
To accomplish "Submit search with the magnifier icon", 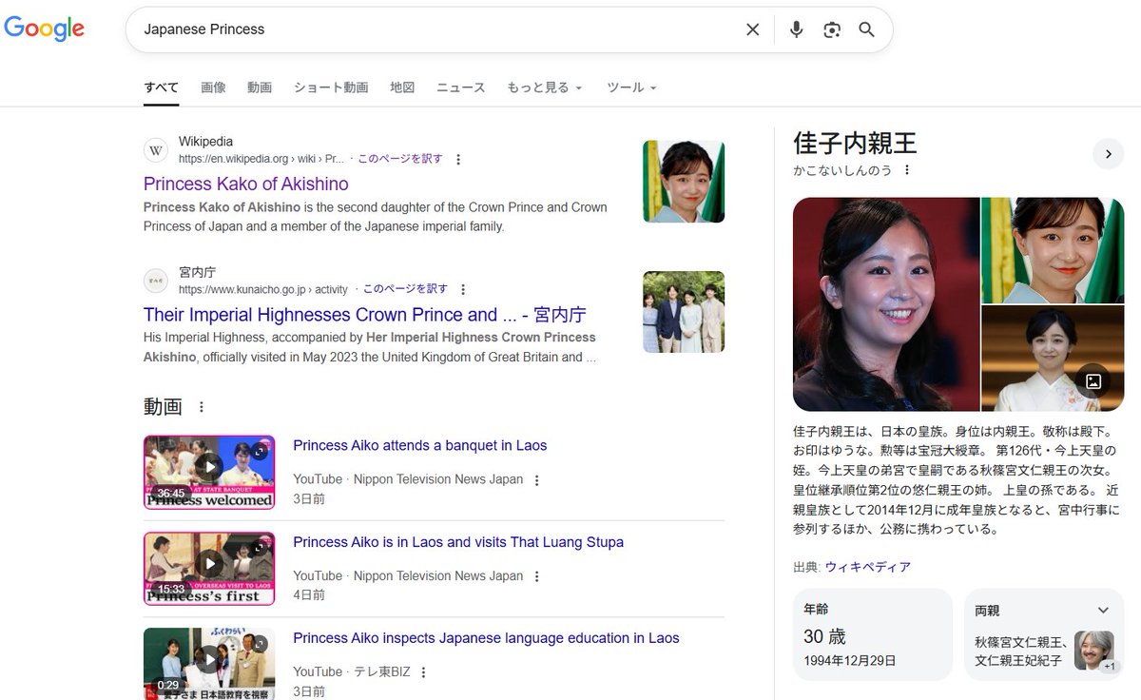I will click(866, 29).
